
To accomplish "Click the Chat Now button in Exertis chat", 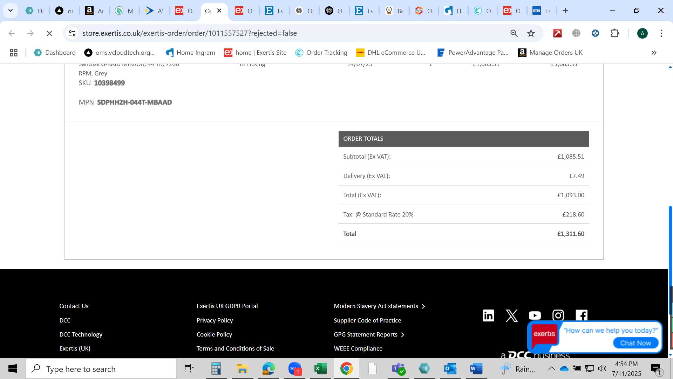I will point(635,343).
